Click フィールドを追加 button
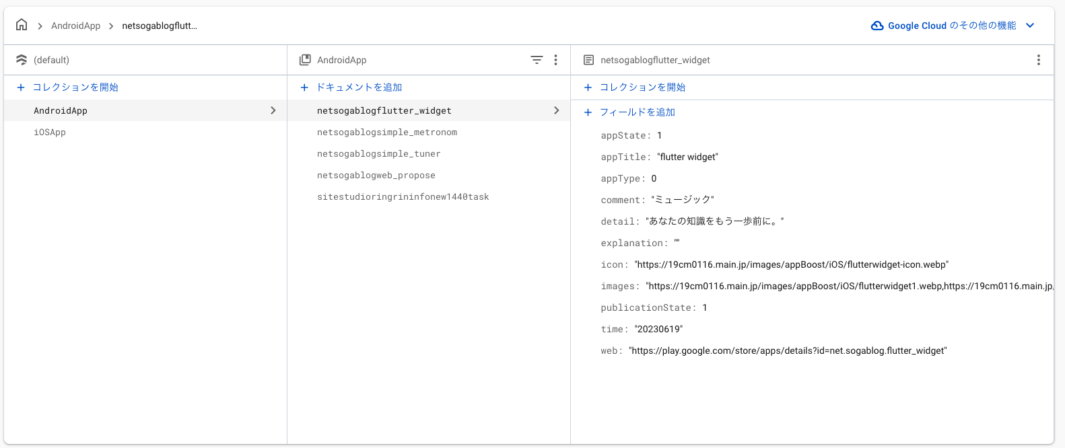The width and height of the screenshot is (1065, 448). pyautogui.click(x=637, y=112)
